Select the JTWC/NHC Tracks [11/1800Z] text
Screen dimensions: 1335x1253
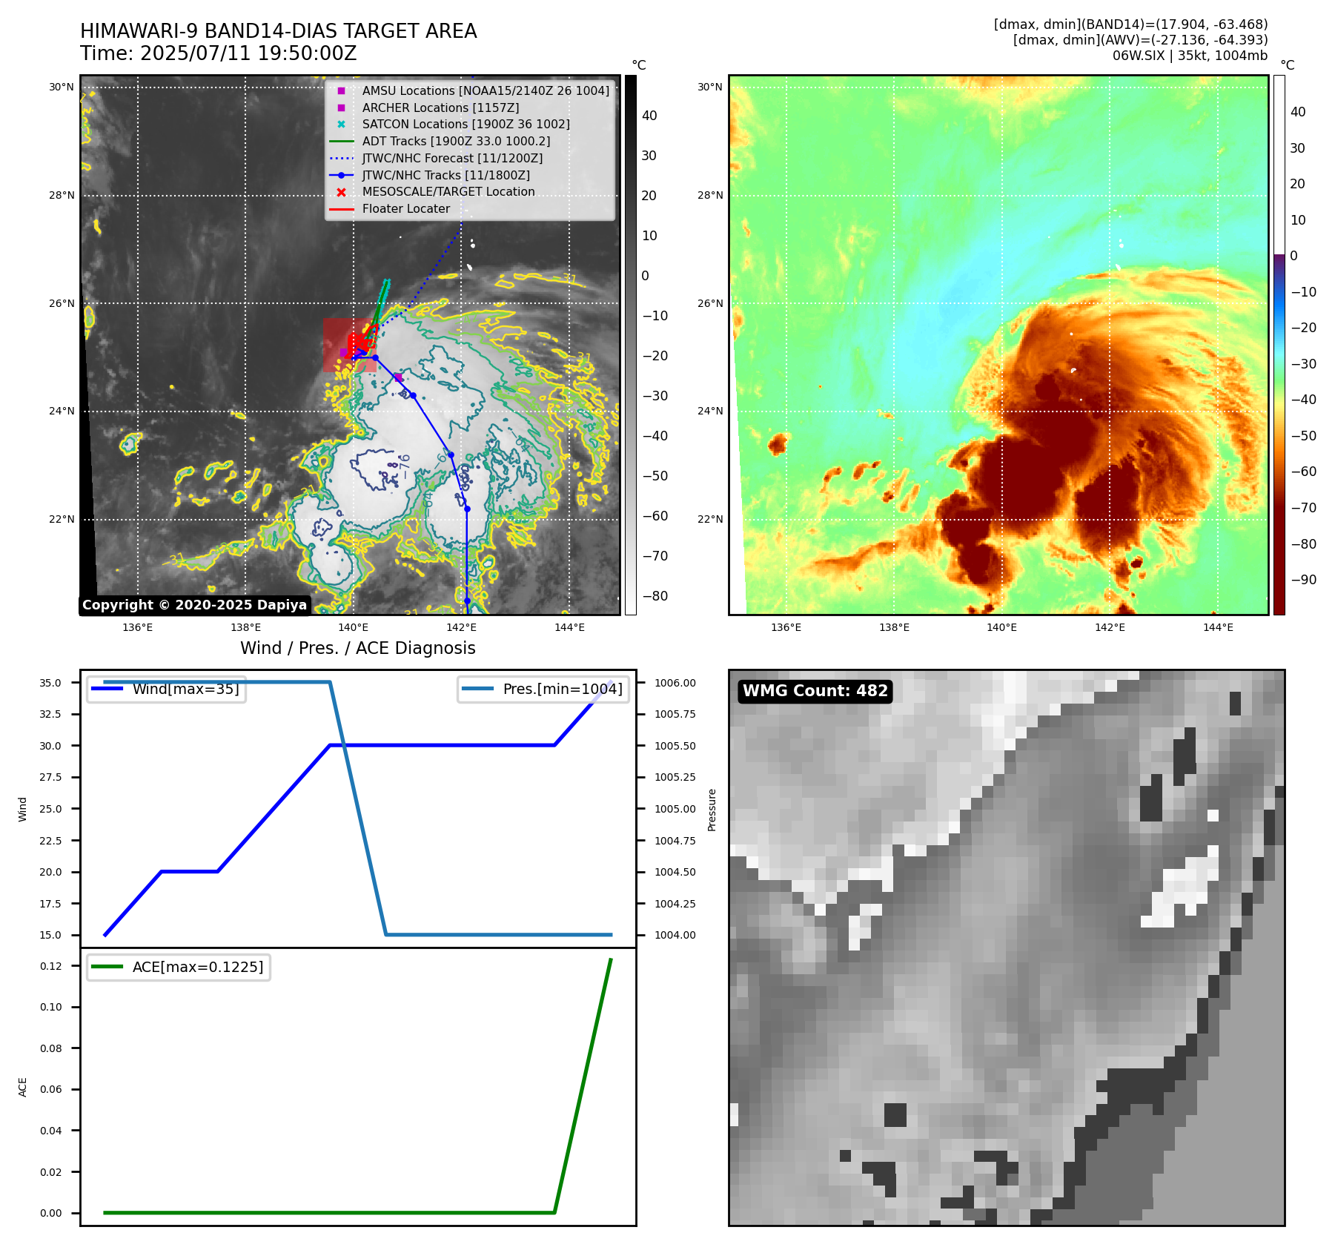(x=445, y=176)
